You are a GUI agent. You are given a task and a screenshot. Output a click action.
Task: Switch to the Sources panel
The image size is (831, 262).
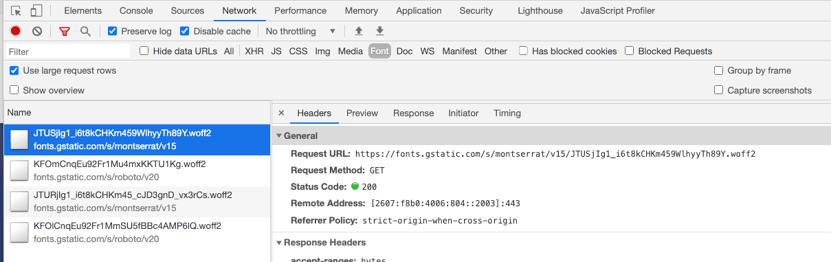click(188, 10)
